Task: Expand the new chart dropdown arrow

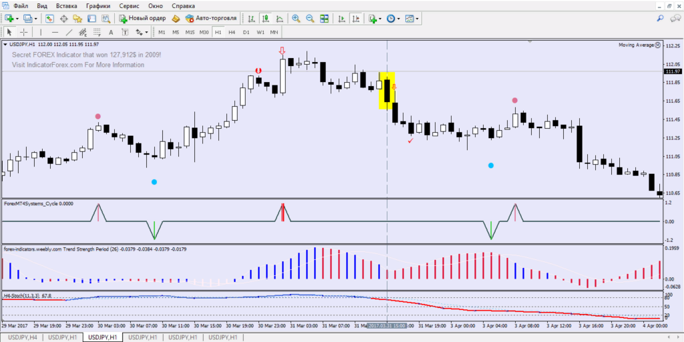Action: pos(17,19)
